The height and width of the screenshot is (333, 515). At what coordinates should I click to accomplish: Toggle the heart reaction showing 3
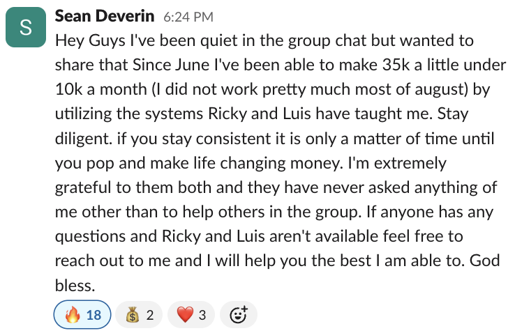click(x=192, y=316)
